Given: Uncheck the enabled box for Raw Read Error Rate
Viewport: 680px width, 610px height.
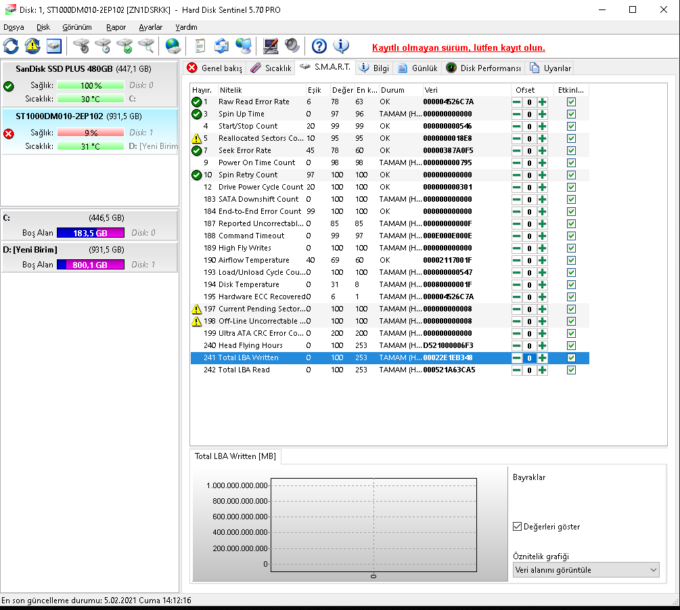Looking at the screenshot, I should [571, 102].
